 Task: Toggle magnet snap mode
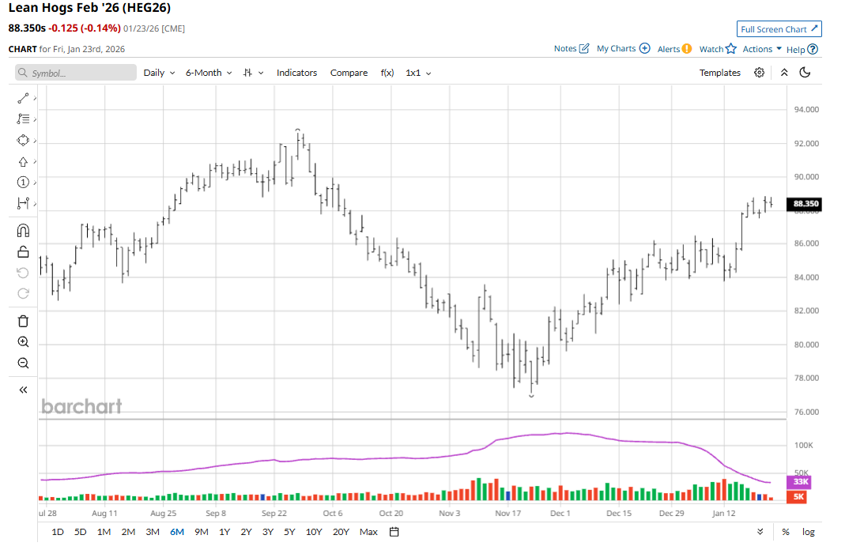tap(23, 230)
